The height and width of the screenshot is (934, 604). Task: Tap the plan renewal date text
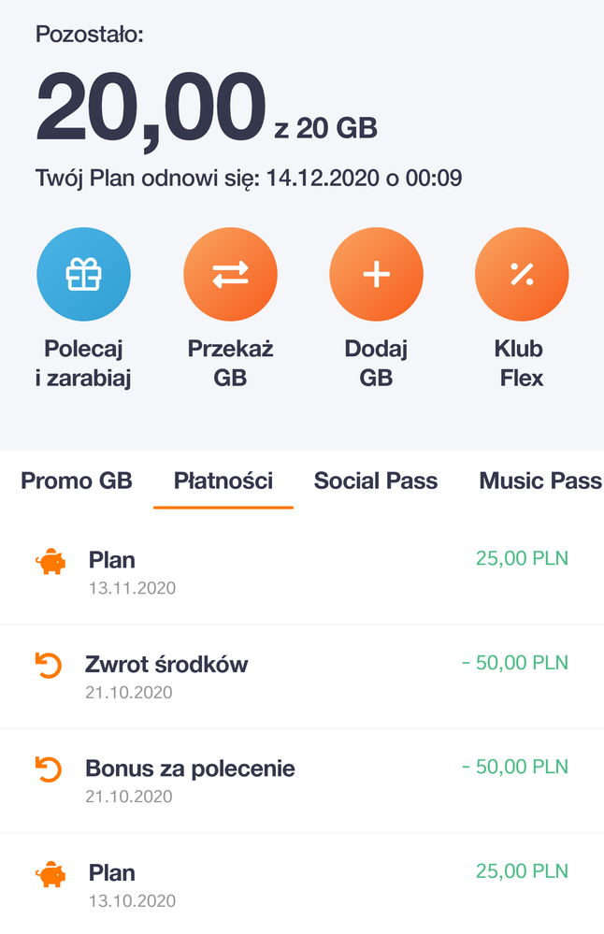point(248,178)
